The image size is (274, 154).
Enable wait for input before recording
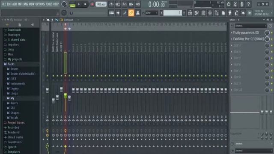click(118, 4)
